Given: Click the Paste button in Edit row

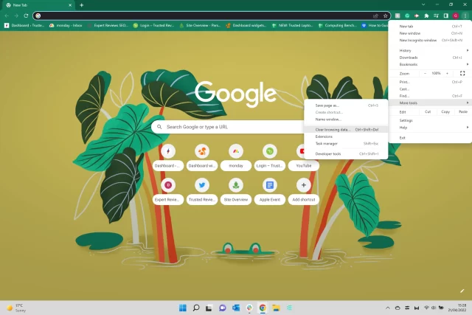Looking at the screenshot, I should (x=463, y=111).
